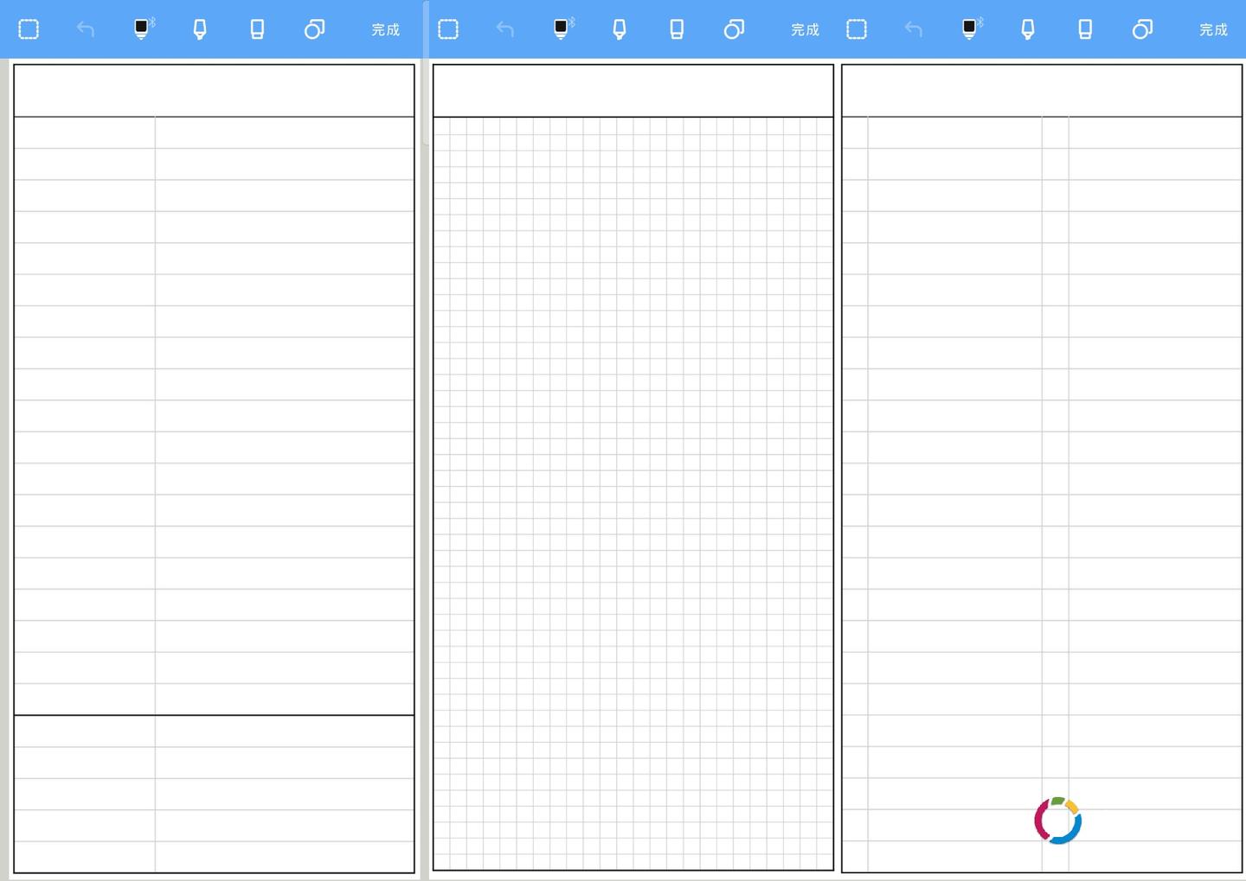1246x881 pixels.
Task: Tap 完成 above the right column-lined panel
Action: tap(1214, 29)
